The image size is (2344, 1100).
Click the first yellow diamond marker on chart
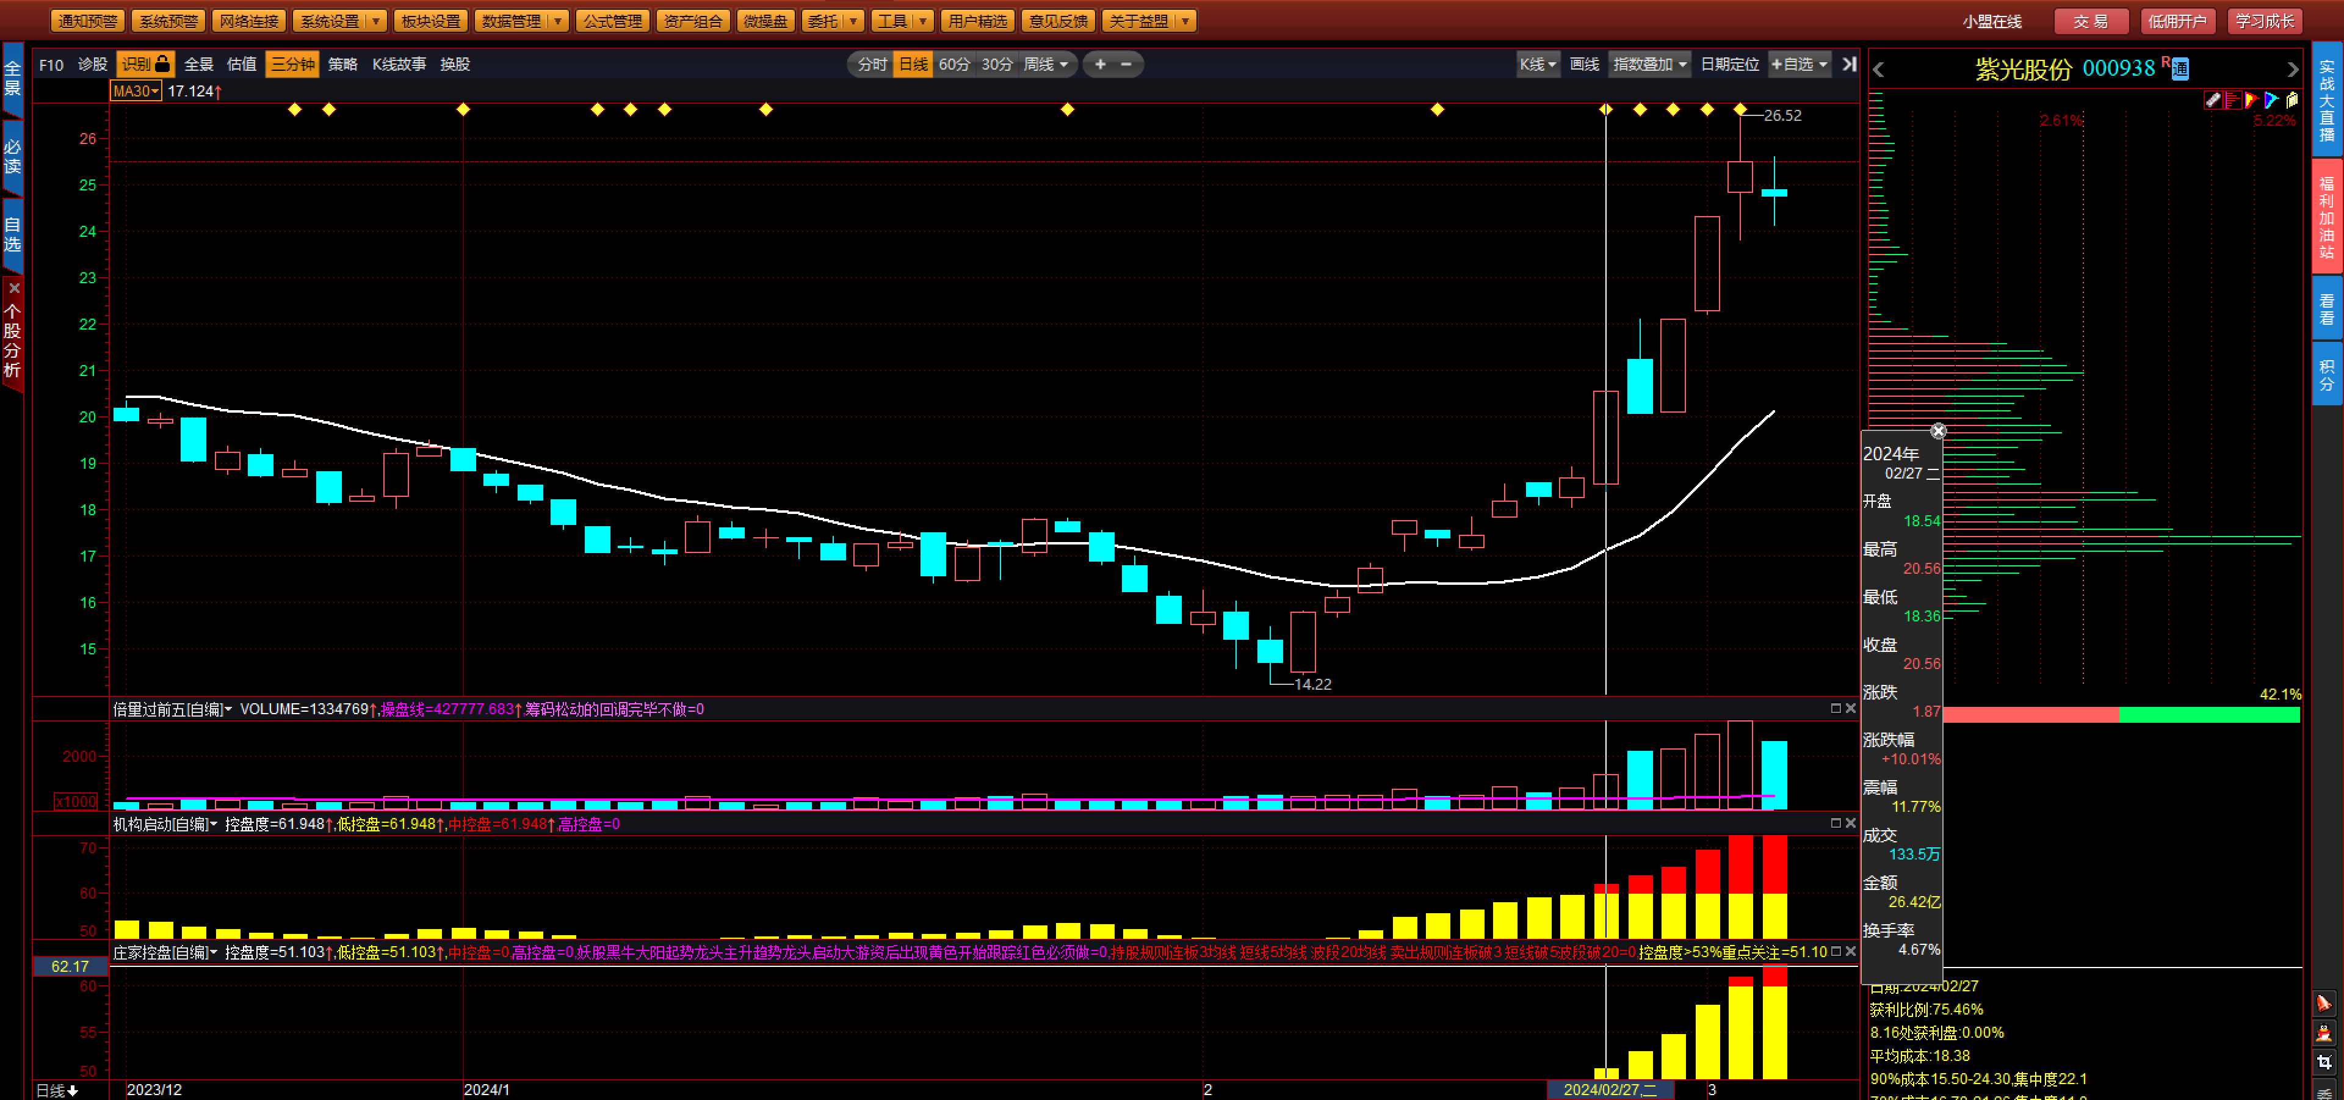[294, 109]
